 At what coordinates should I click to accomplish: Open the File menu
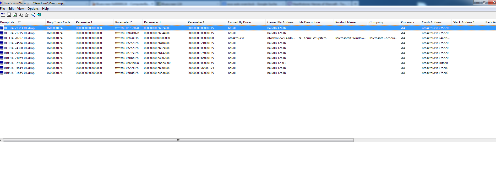2,9
